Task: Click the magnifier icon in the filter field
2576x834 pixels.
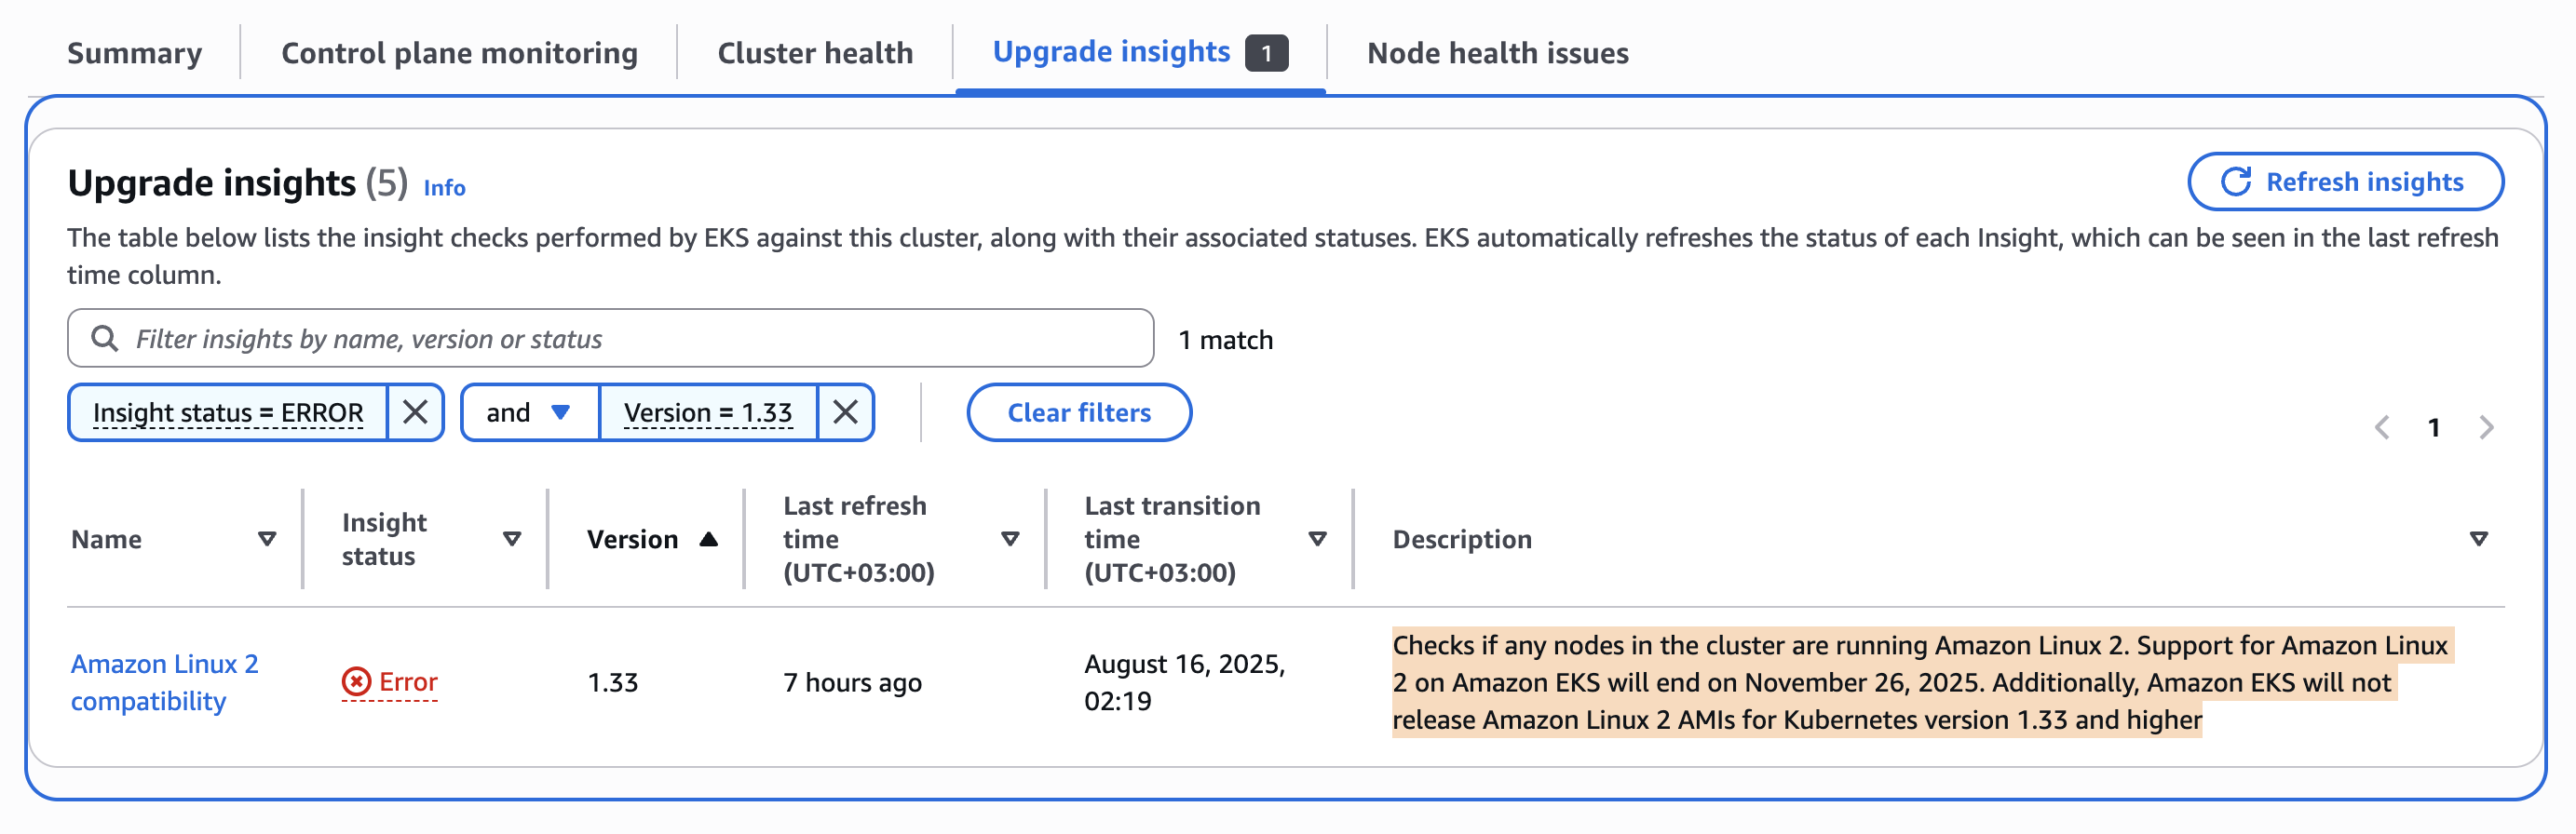Action: 104,338
